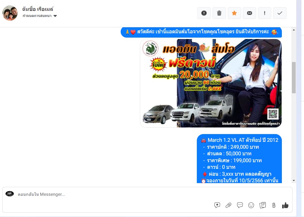304x217 pixels.
Task: Click the scrollbar down arrow
Action: tap(294, 181)
